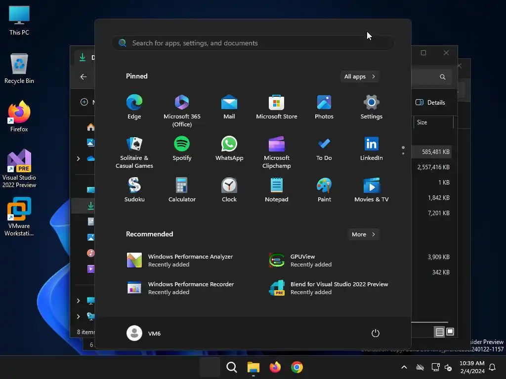Image resolution: width=506 pixels, height=379 pixels.
Task: Open the To Do app
Action: pos(324,149)
